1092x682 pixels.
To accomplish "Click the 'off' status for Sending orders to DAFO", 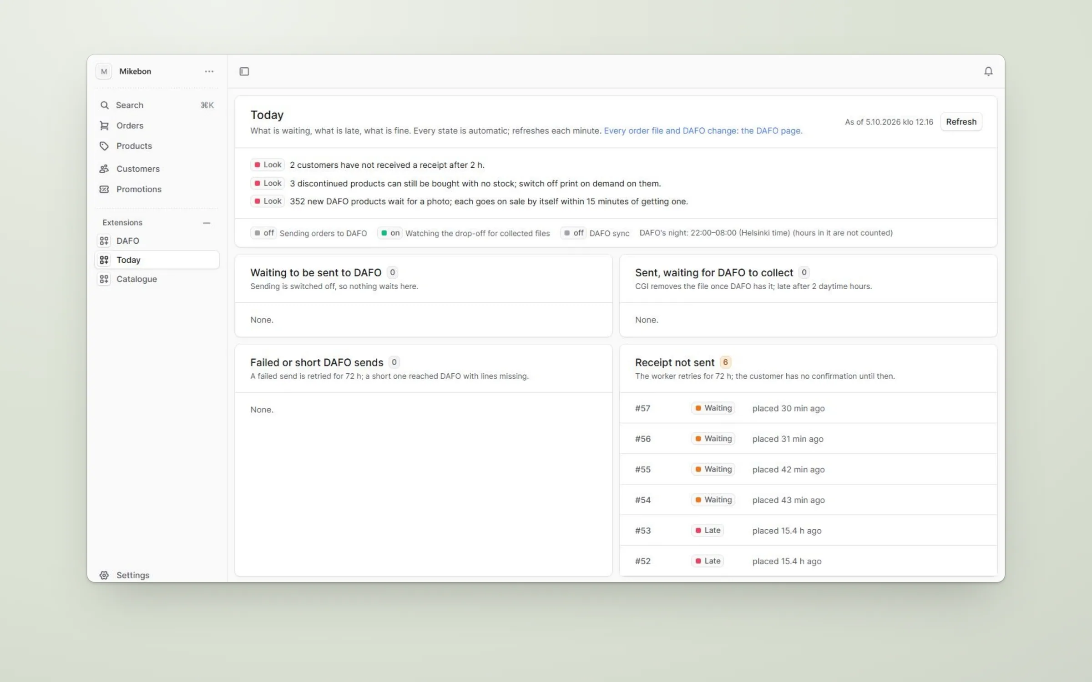I will [x=263, y=233].
